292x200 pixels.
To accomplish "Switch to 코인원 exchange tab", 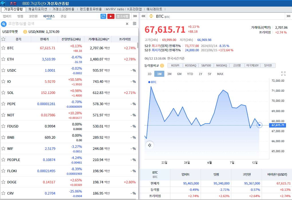I will point(33,16).
